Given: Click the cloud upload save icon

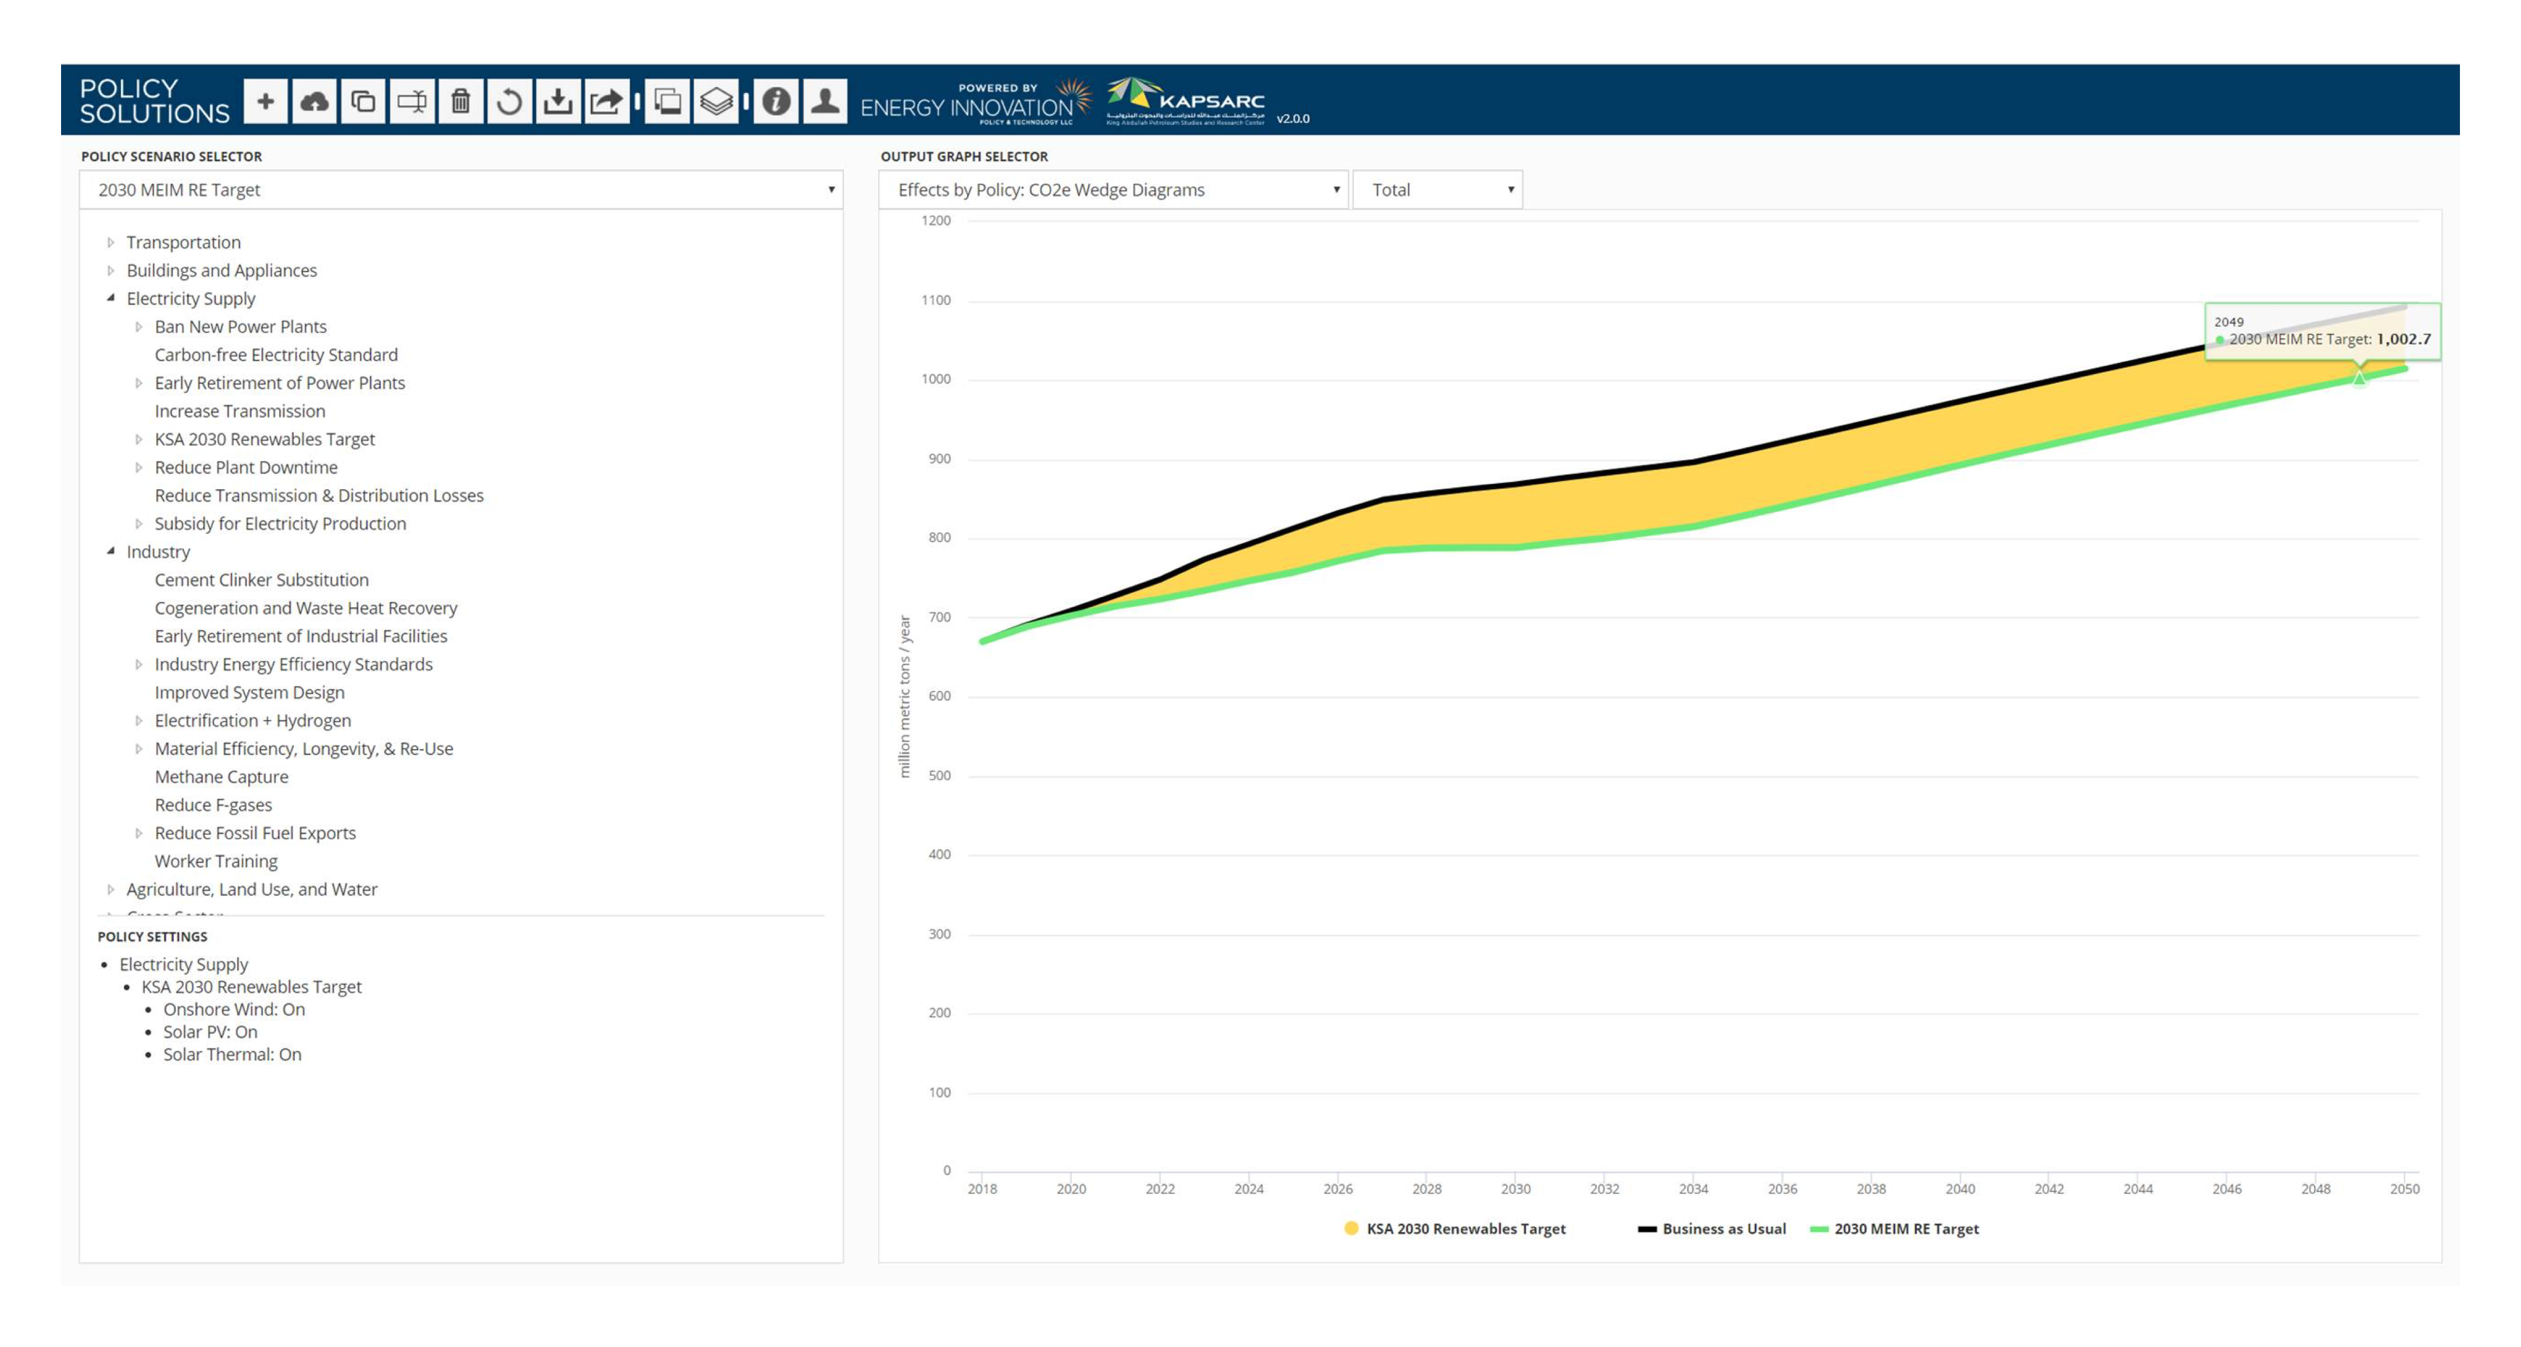Looking at the screenshot, I should coord(314,101).
